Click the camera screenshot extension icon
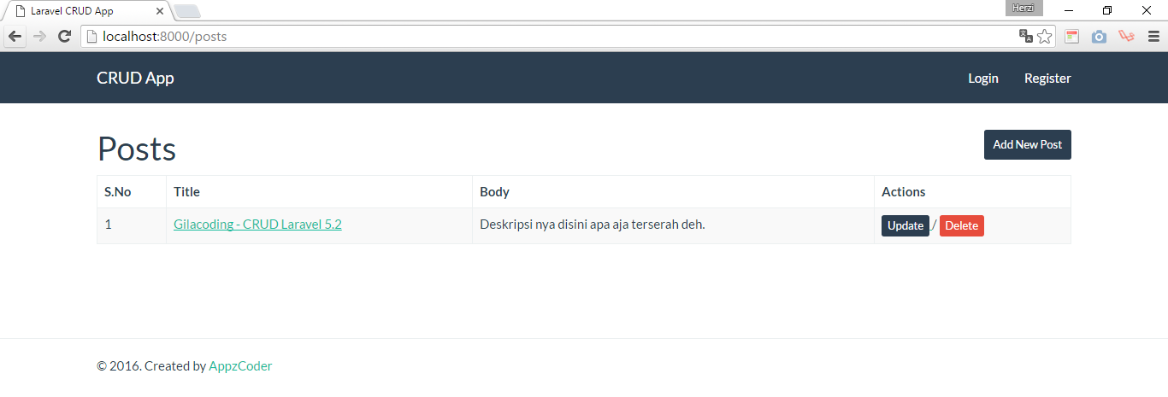Screen dimensions: 1168x397 click(1099, 37)
